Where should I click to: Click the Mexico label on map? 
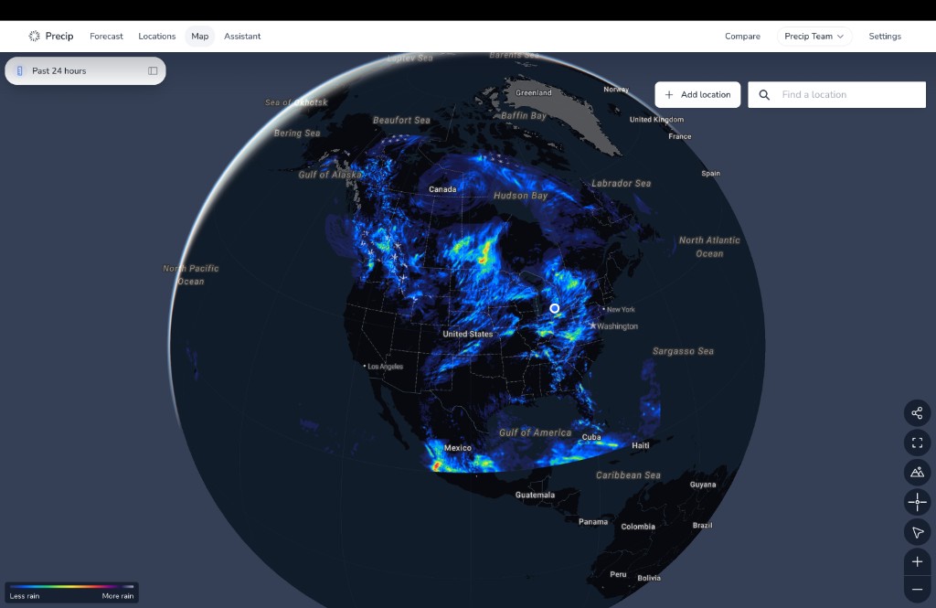point(458,448)
